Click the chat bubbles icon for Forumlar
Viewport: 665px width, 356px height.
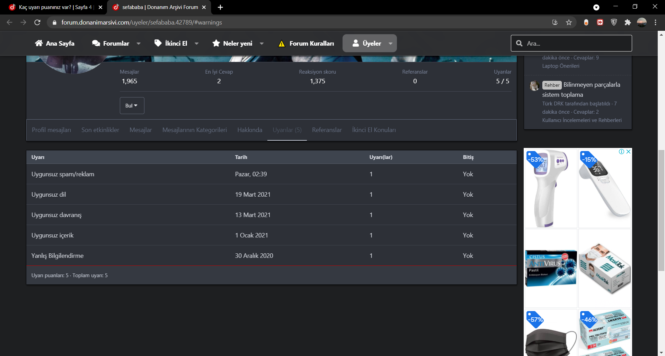tap(96, 43)
